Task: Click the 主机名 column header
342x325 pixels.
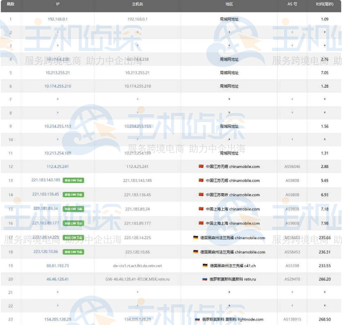Action: (x=138, y=4)
